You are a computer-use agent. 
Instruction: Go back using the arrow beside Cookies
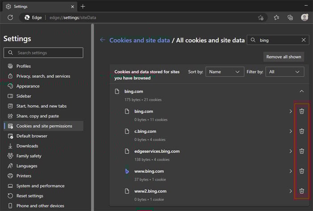(x=102, y=40)
